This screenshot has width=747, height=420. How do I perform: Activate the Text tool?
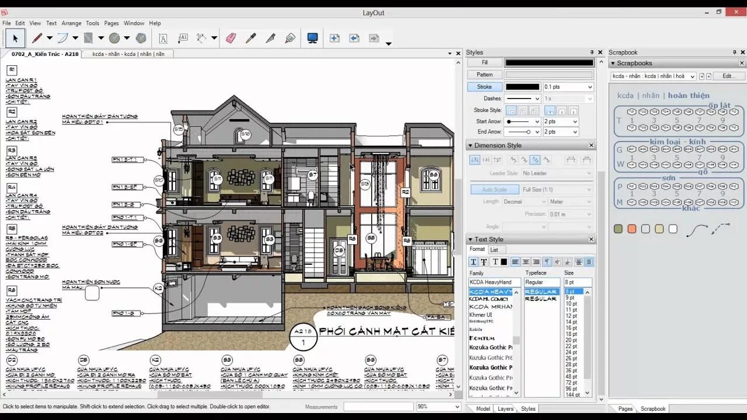point(163,38)
